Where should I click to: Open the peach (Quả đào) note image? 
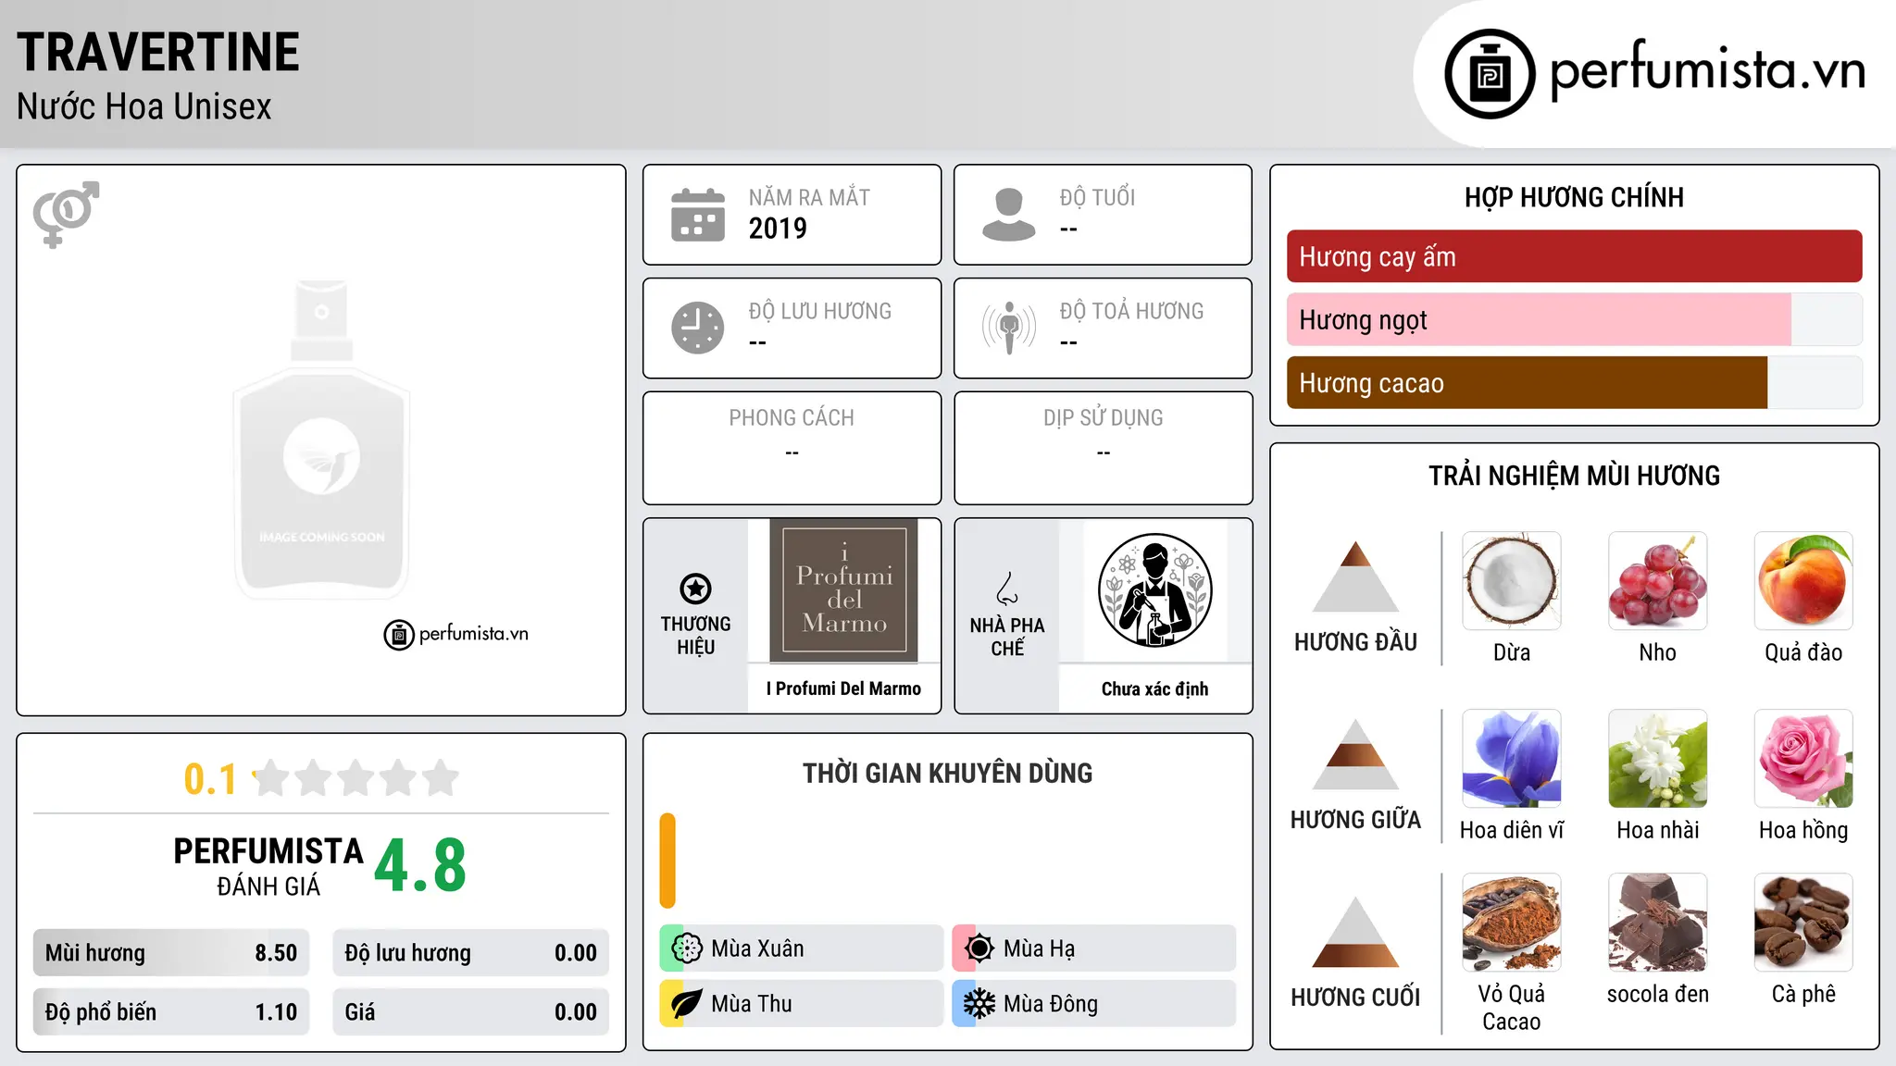point(1803,580)
